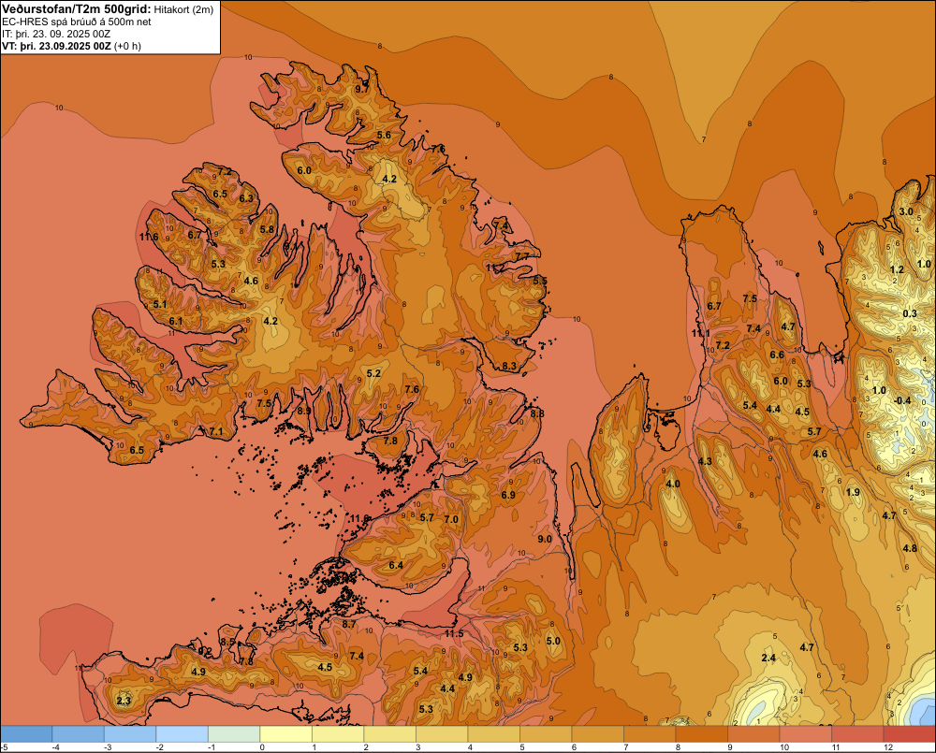The image size is (936, 753).
Task: Click the 6.1 temperature value
Action: pyautogui.click(x=176, y=321)
